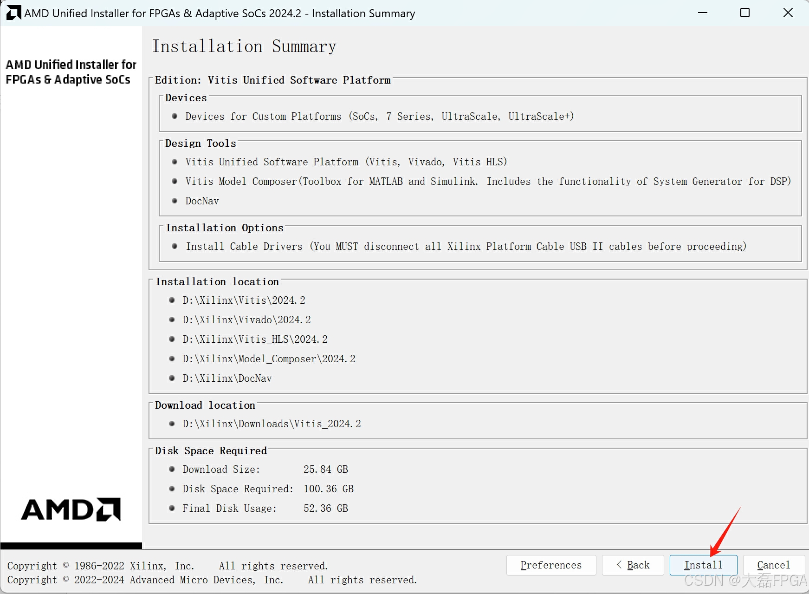Select 'Vitis Unified Software Platform (Vitis, Vivado, Vitis HLS)' line
This screenshot has width=809, height=594.
(x=346, y=162)
